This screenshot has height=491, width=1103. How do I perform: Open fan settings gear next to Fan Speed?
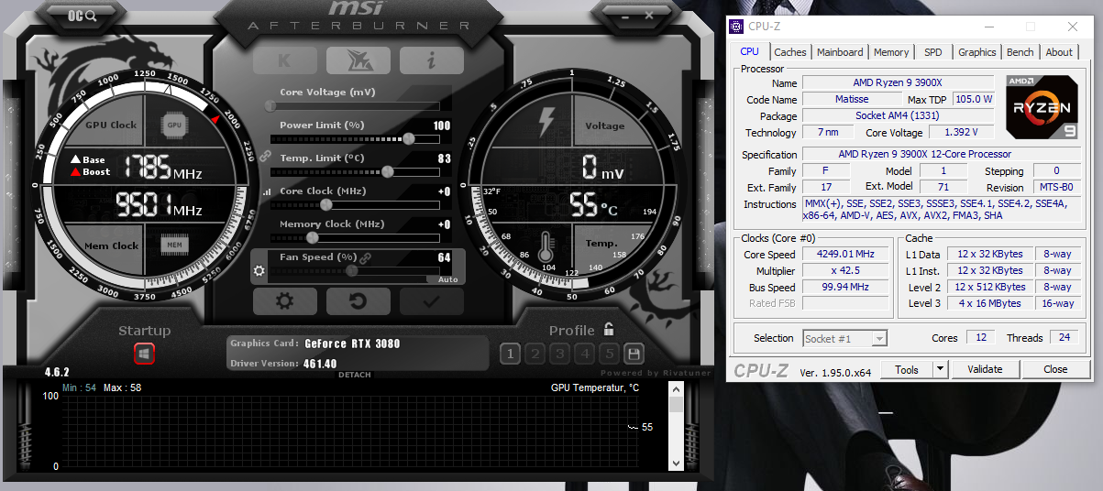tap(259, 271)
